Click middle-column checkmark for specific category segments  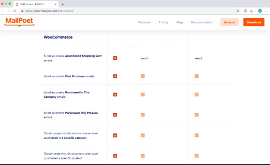click(143, 135)
